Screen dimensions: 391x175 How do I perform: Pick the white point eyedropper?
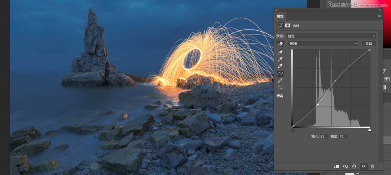click(x=280, y=66)
